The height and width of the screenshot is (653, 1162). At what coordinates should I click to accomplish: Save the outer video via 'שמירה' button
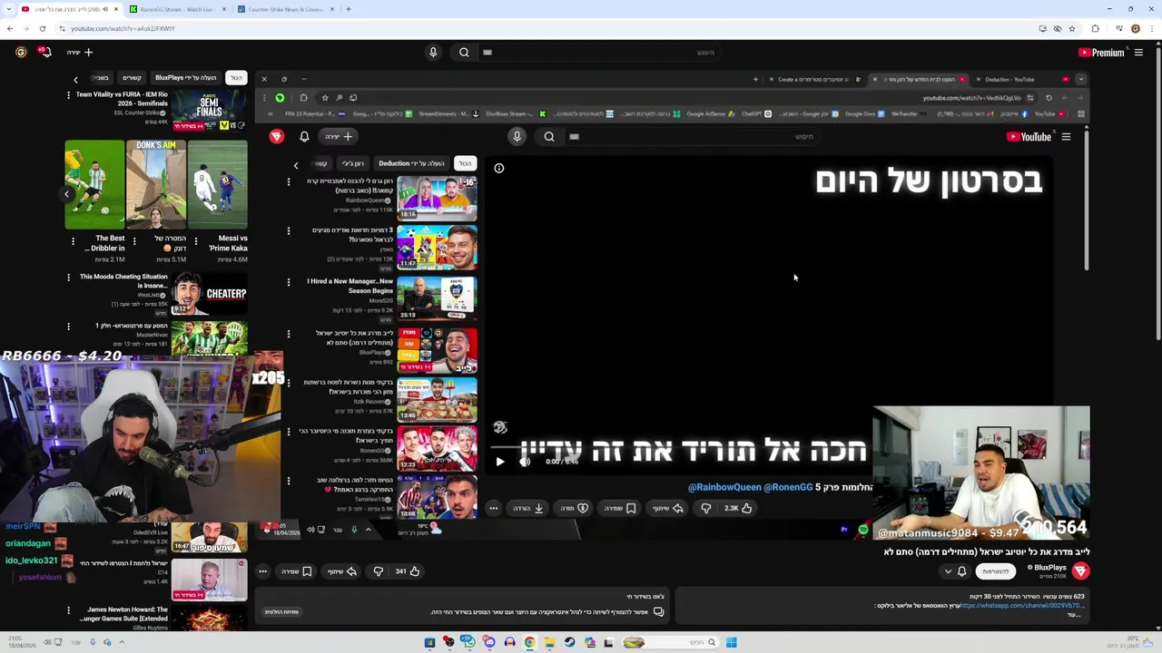coord(297,571)
